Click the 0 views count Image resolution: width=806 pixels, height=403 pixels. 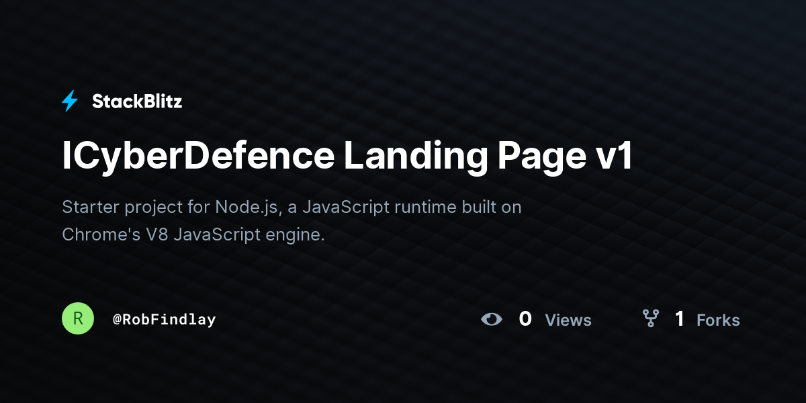click(525, 319)
